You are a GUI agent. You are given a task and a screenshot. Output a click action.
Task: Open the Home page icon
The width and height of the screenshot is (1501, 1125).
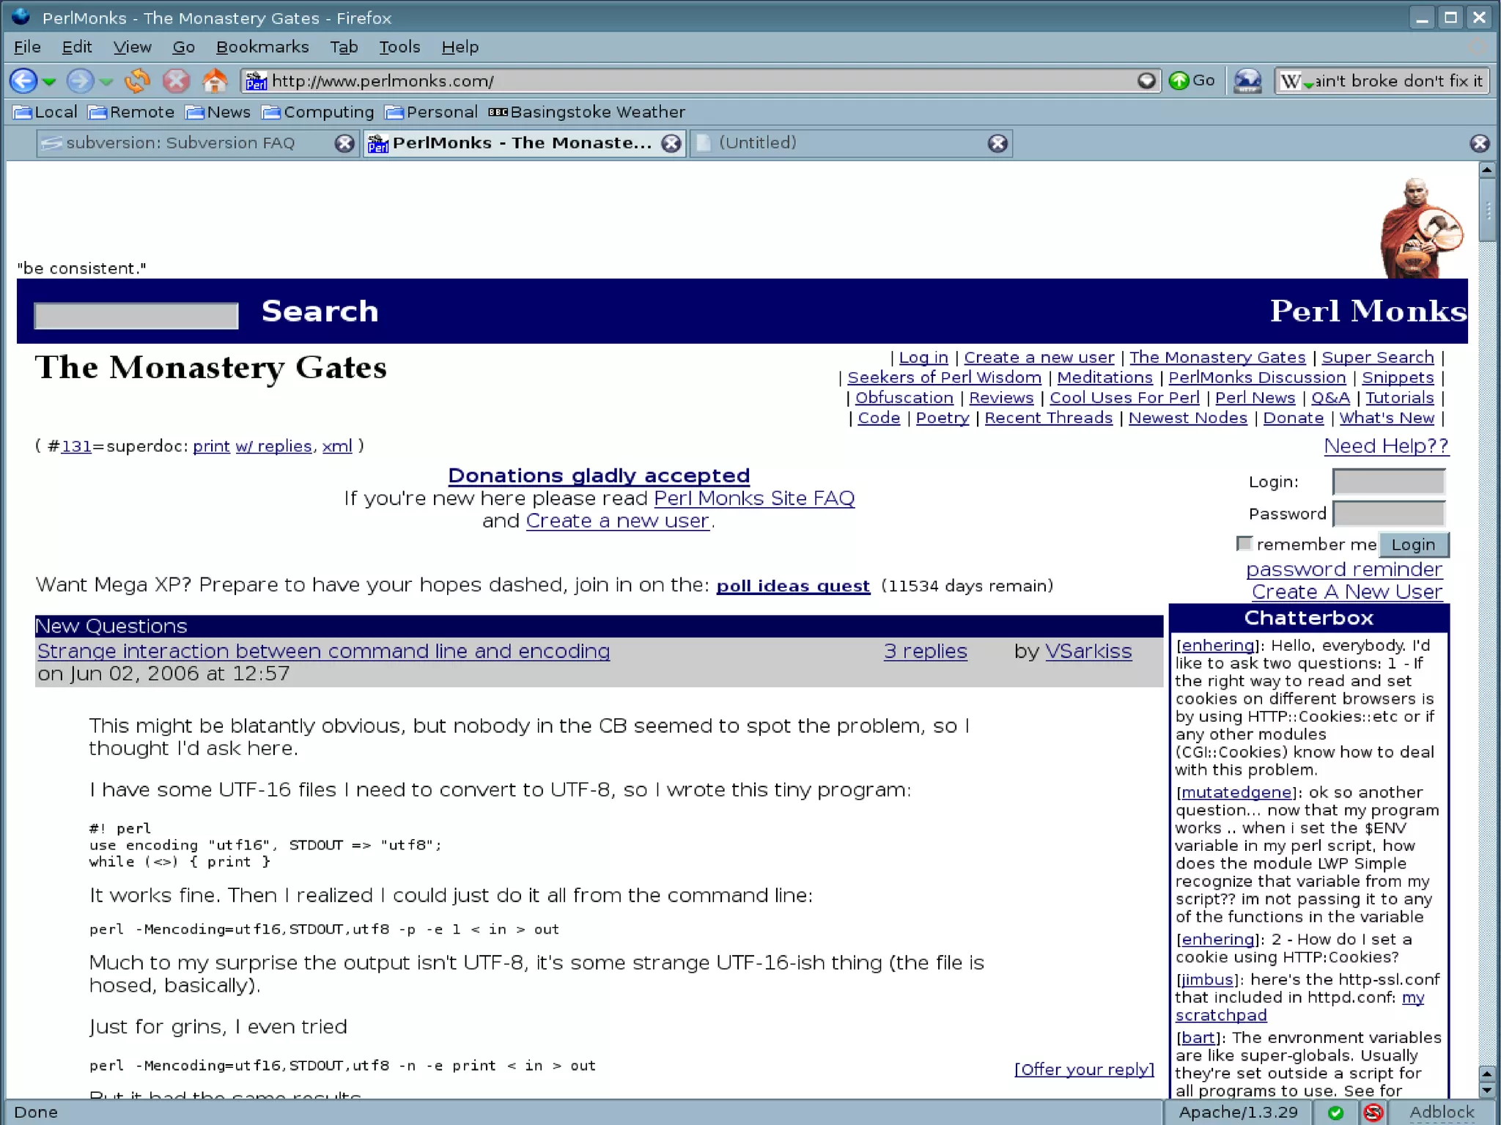coord(215,80)
